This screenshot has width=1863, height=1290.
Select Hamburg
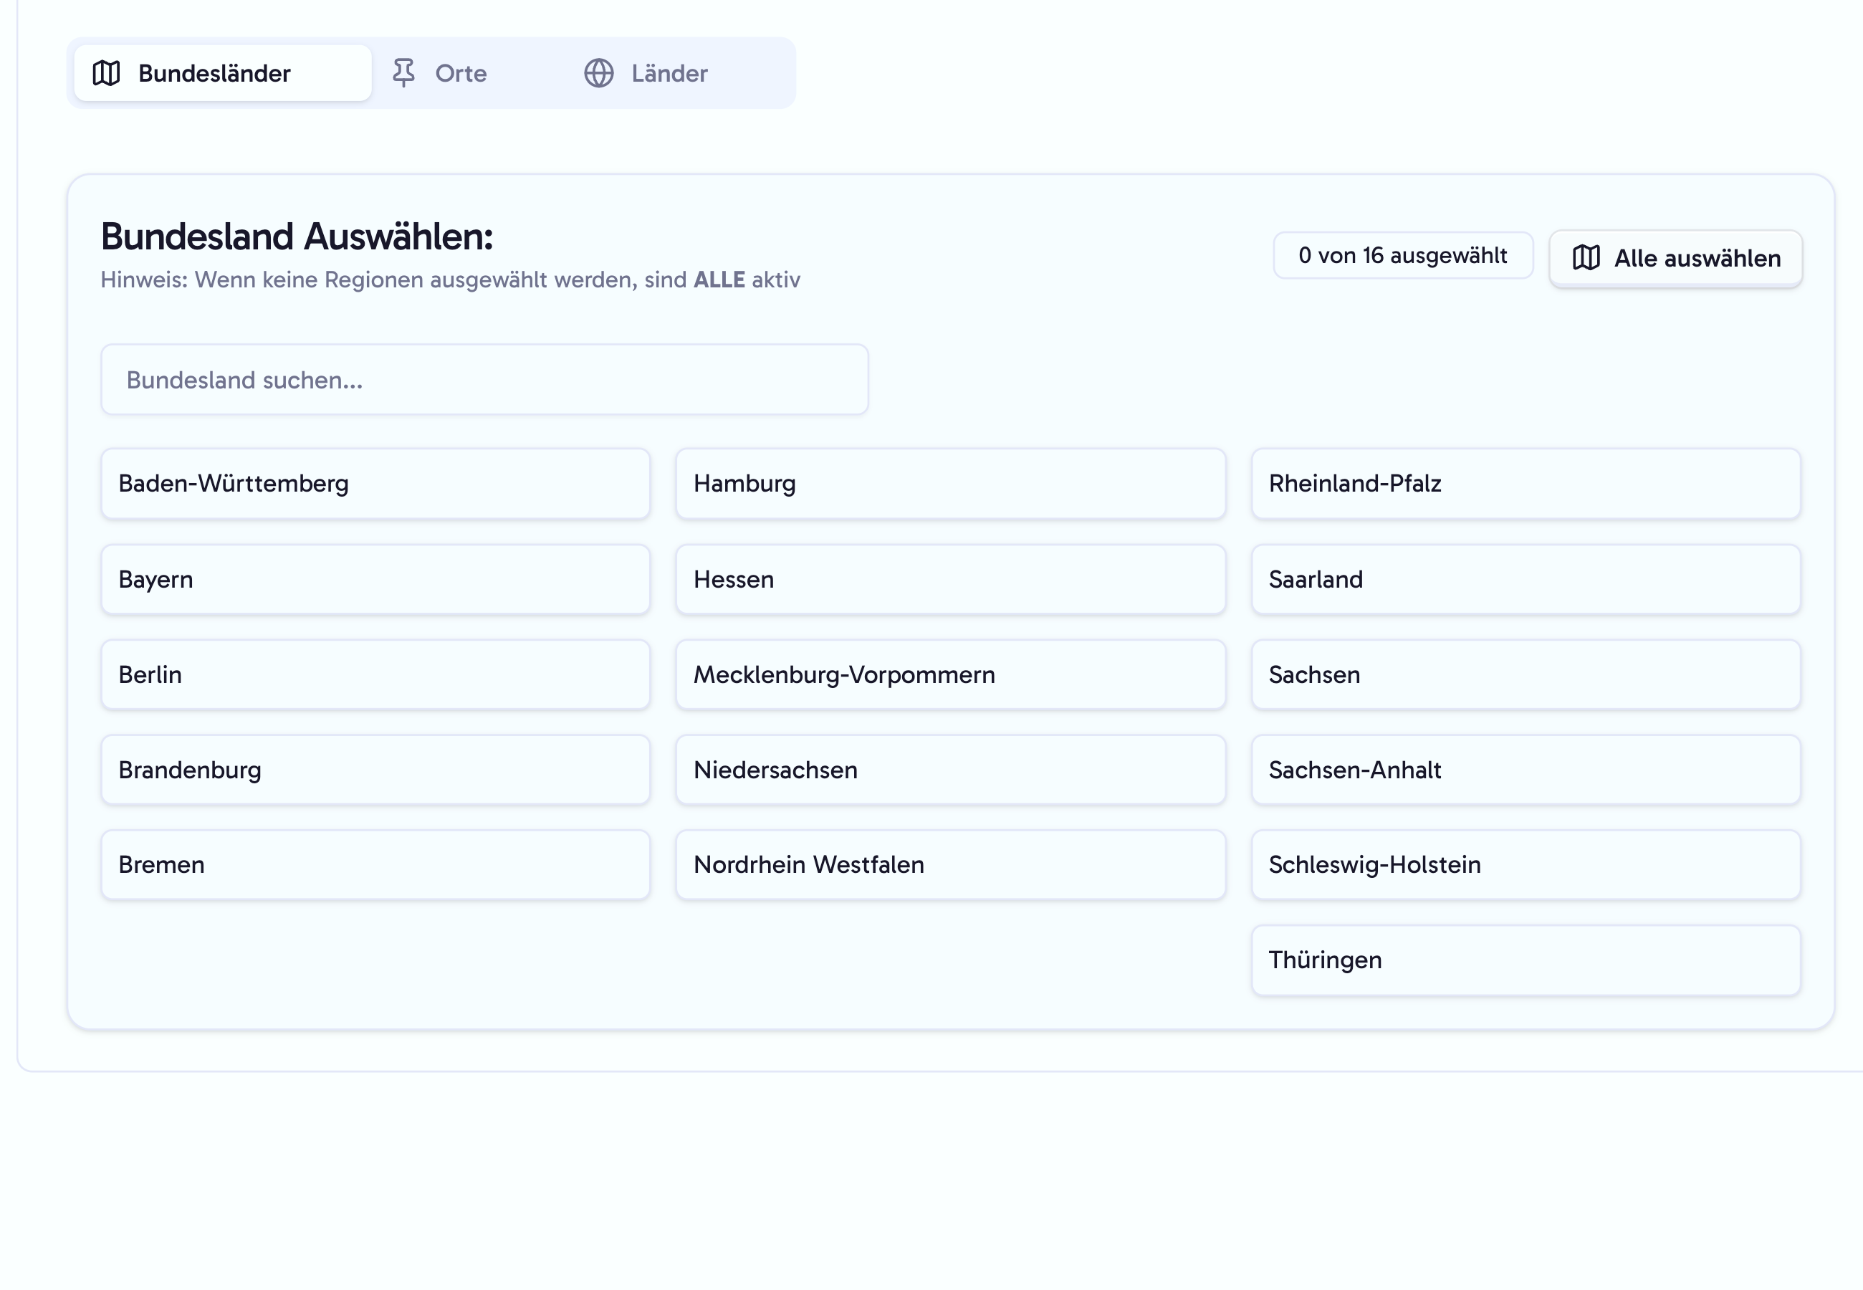click(x=951, y=483)
